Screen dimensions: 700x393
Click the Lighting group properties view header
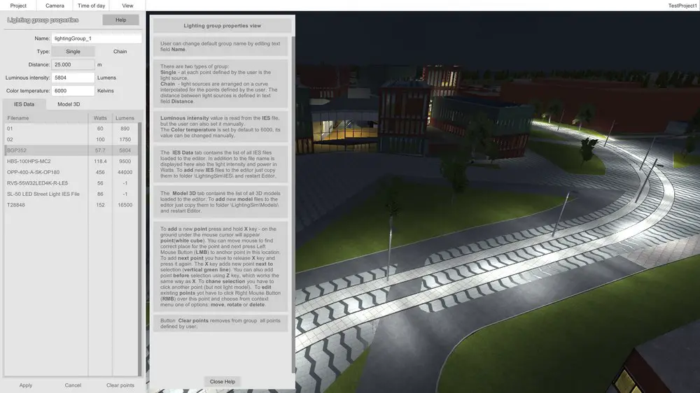223,25
